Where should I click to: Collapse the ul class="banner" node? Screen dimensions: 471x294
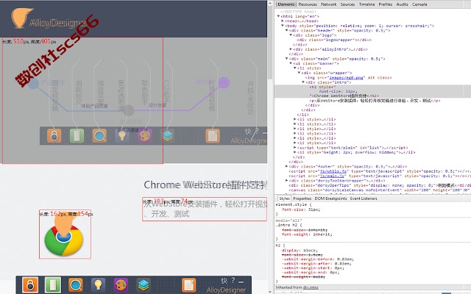pyautogui.click(x=291, y=63)
